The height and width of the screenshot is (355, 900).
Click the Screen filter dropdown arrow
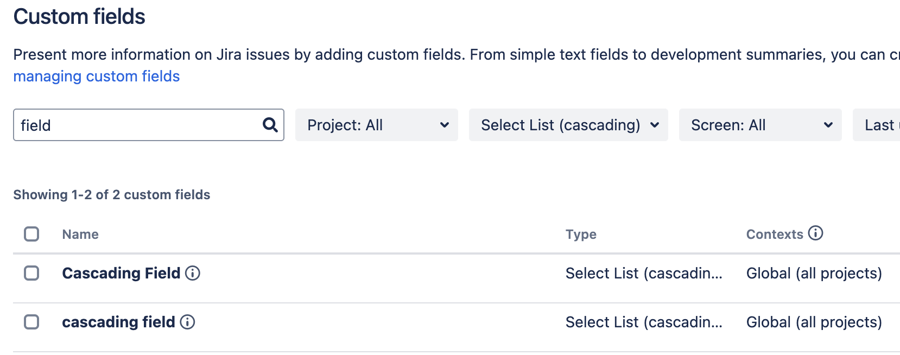pyautogui.click(x=827, y=125)
